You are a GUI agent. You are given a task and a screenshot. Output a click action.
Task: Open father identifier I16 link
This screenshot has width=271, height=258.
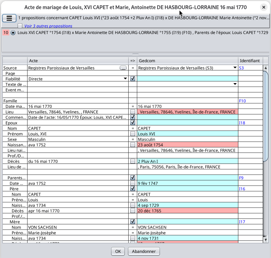[242, 189]
